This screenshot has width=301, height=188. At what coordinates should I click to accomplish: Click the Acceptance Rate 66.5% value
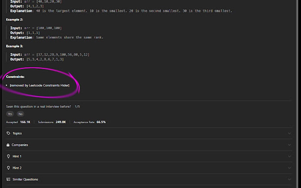(x=101, y=122)
